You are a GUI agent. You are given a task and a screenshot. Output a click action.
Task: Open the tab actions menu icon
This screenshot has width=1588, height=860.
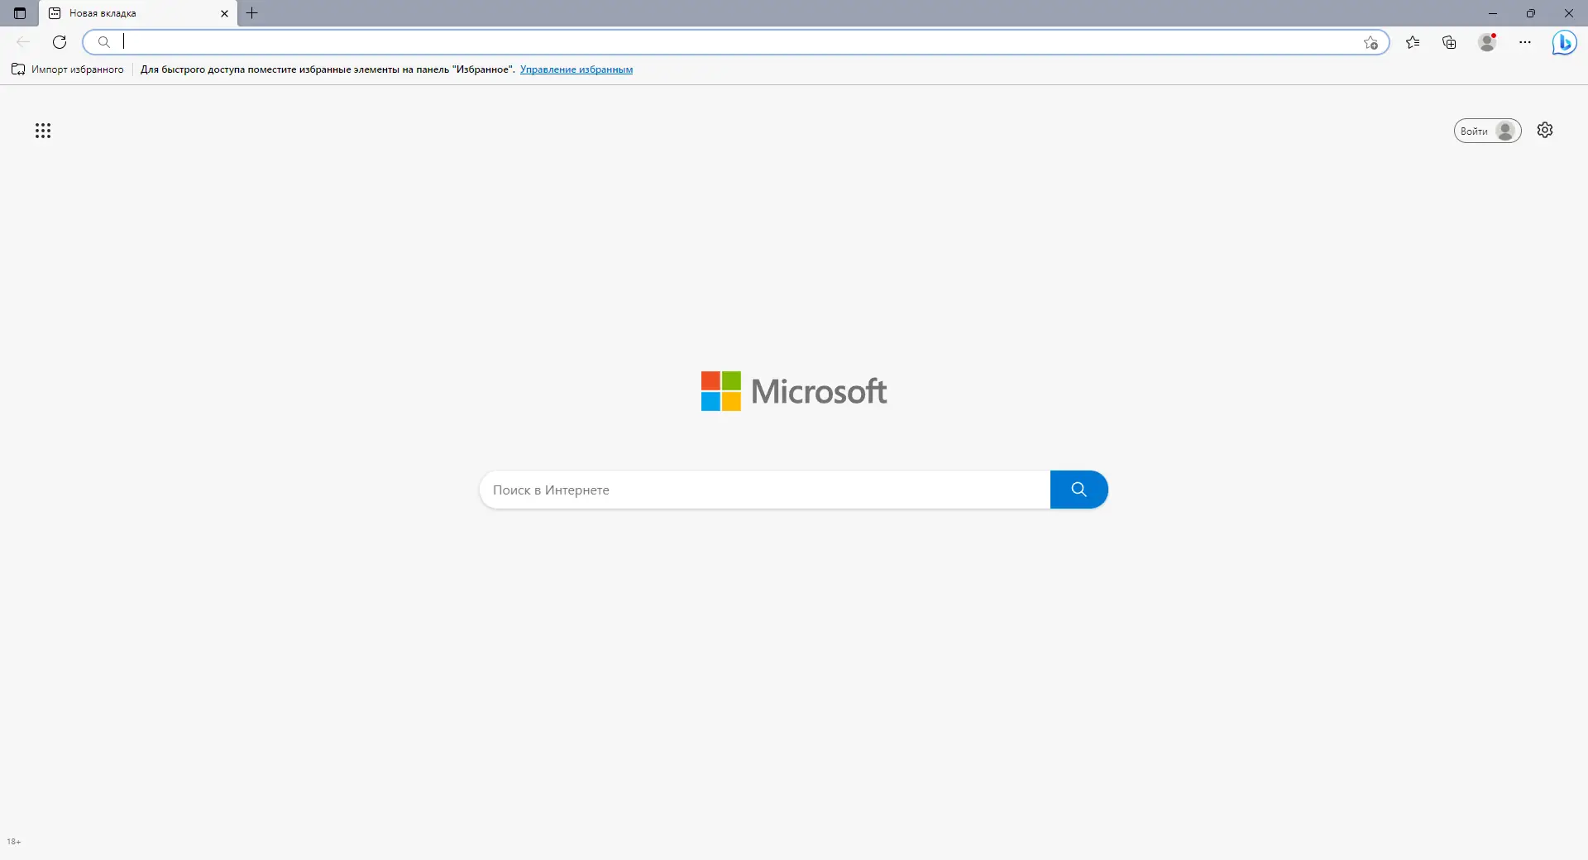(x=20, y=13)
